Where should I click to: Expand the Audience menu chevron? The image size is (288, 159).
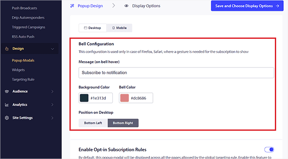tap(53, 91)
